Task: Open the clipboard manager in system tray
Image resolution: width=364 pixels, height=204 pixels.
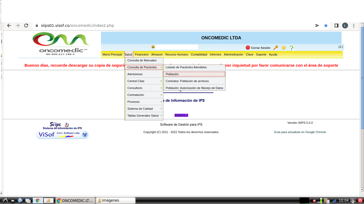Action: 327,201
